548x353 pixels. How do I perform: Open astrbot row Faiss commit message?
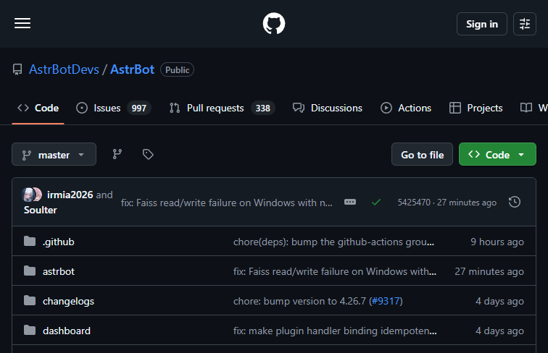tap(335, 271)
